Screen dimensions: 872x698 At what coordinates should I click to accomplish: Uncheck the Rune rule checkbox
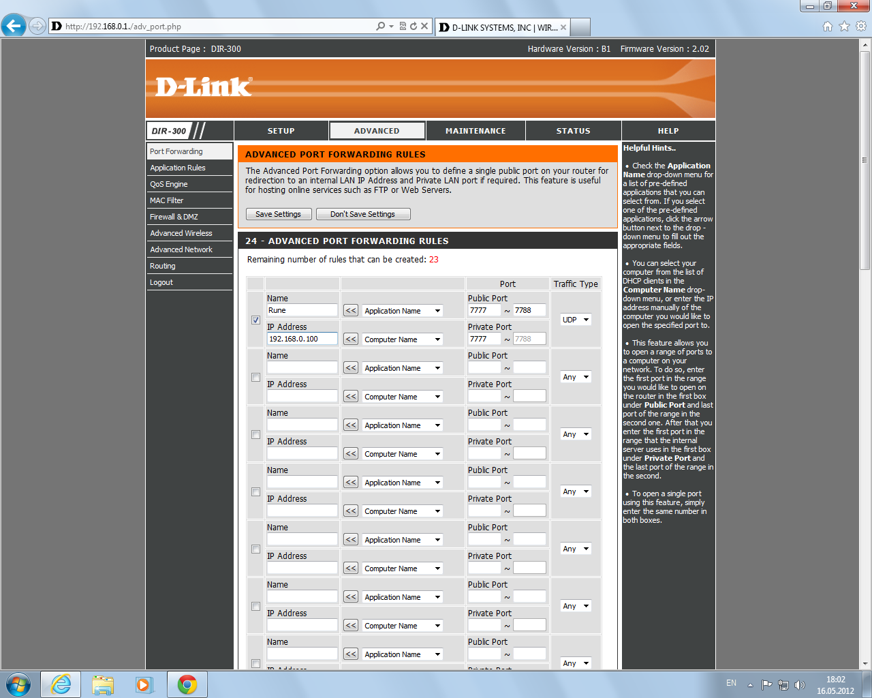pos(255,320)
